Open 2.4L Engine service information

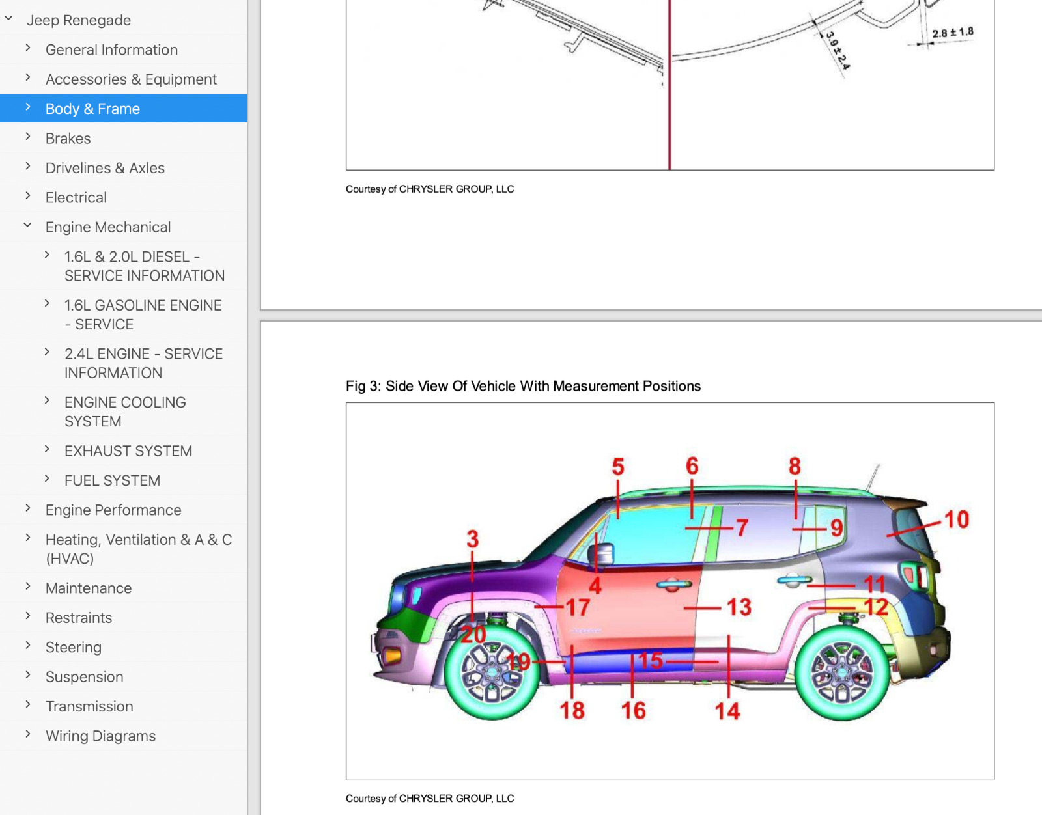[143, 363]
